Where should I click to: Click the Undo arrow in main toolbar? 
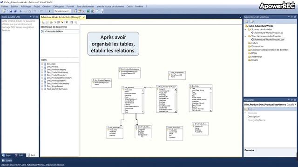pyautogui.click(x=34, y=11)
